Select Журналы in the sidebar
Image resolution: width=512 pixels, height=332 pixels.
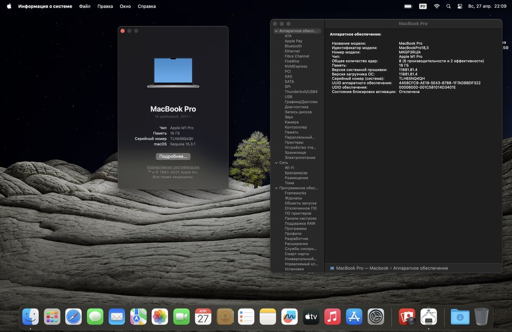pos(293,198)
